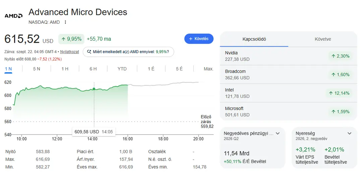Click the +3,21% Várt EPS figure
Viewport: 362px width, 173px height.
coord(305,150)
